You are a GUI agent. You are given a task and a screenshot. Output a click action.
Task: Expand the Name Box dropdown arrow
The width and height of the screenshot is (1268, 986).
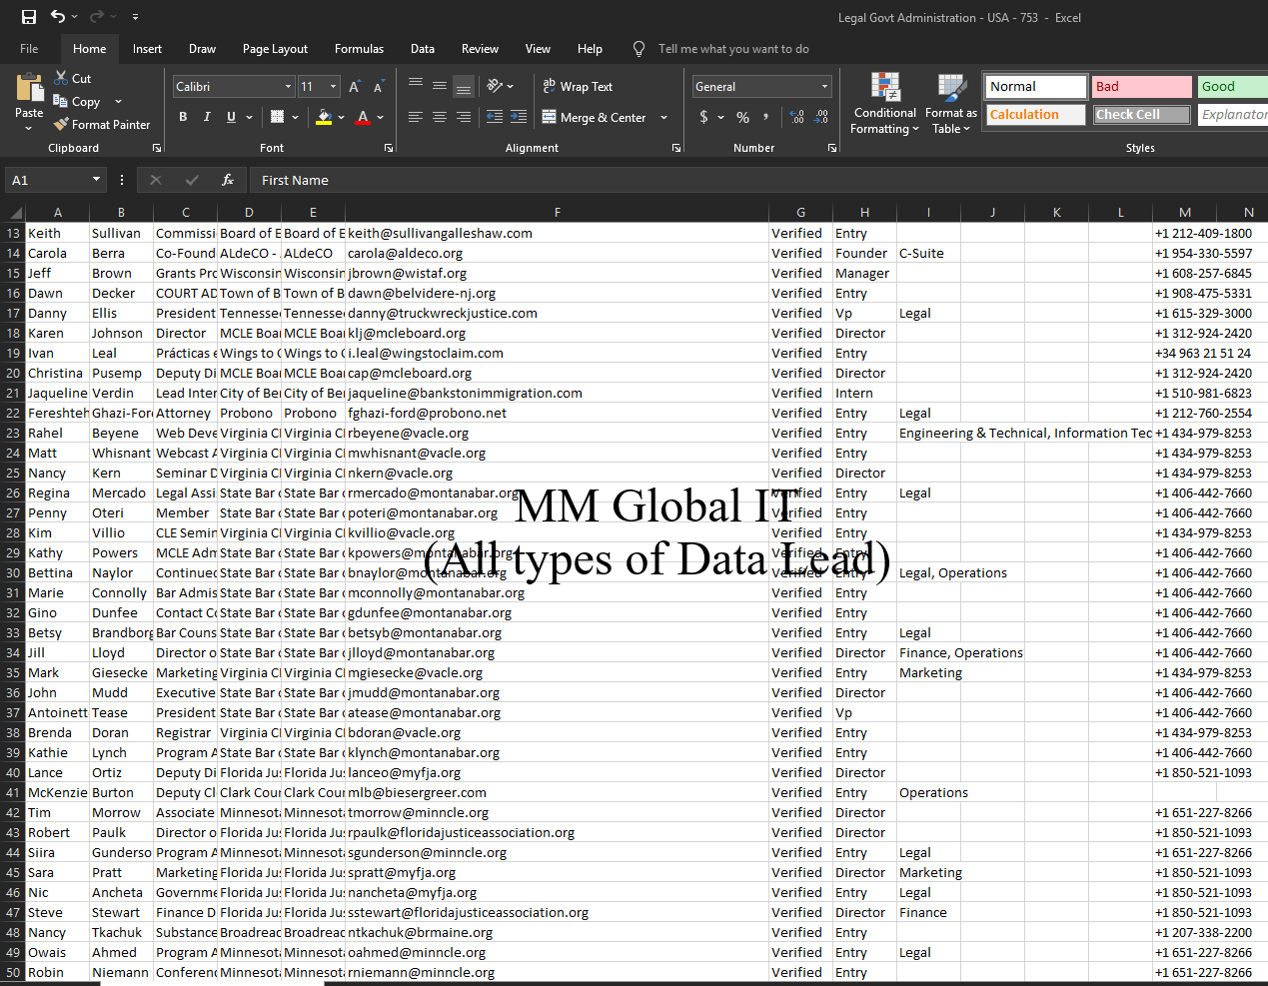click(97, 180)
